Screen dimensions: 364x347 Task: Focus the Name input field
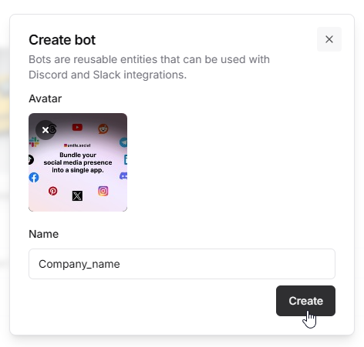pyautogui.click(x=182, y=264)
